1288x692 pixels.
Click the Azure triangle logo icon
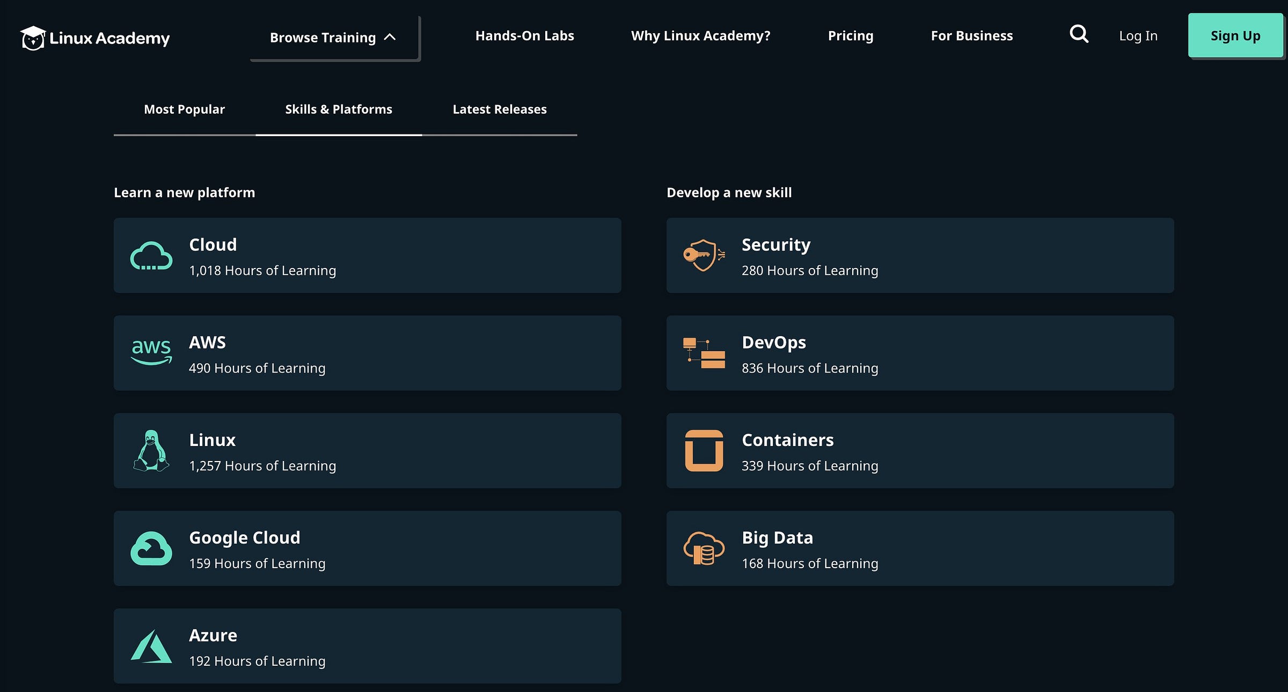(151, 646)
